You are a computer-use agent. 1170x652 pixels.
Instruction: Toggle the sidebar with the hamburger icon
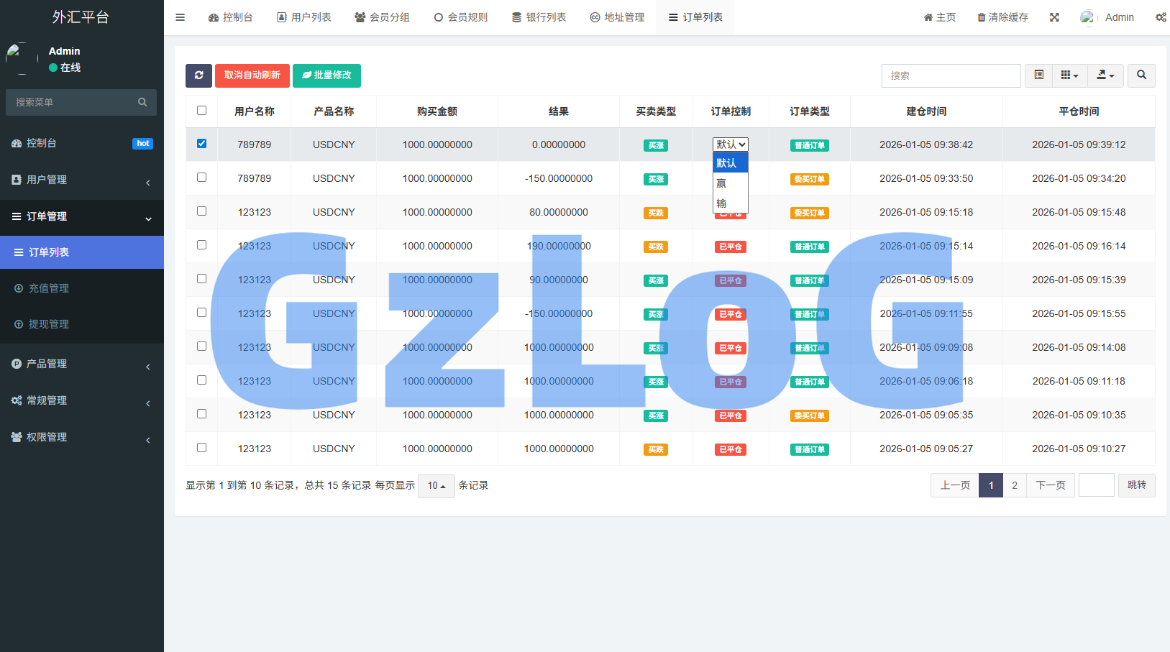tap(180, 17)
